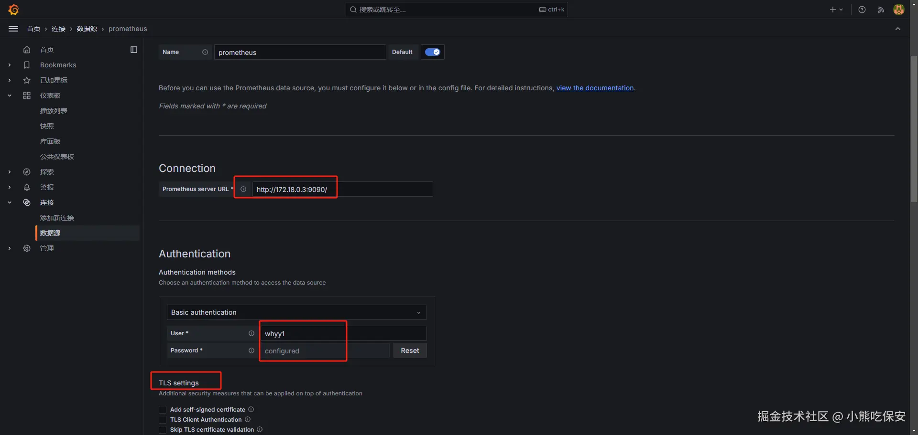Click the plus add-new icon
The image size is (918, 435).
(833, 10)
